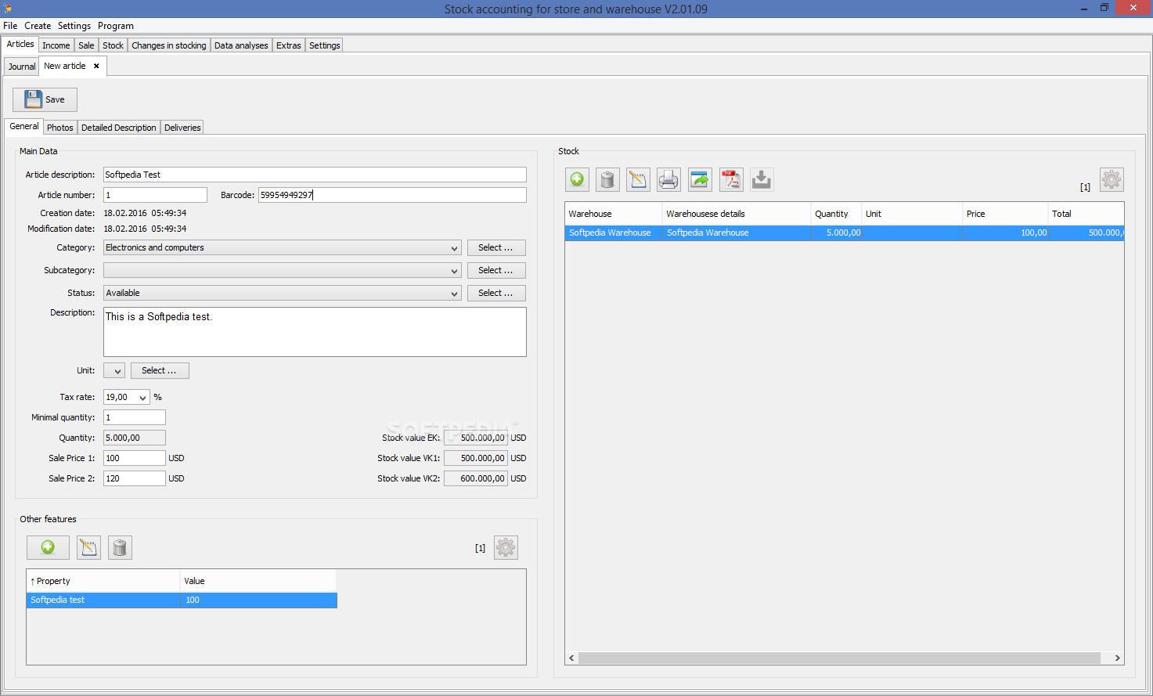Screen dimensions: 1153x696
Task: Click the right arrow of stock scrollbar
Action: coord(1117,658)
